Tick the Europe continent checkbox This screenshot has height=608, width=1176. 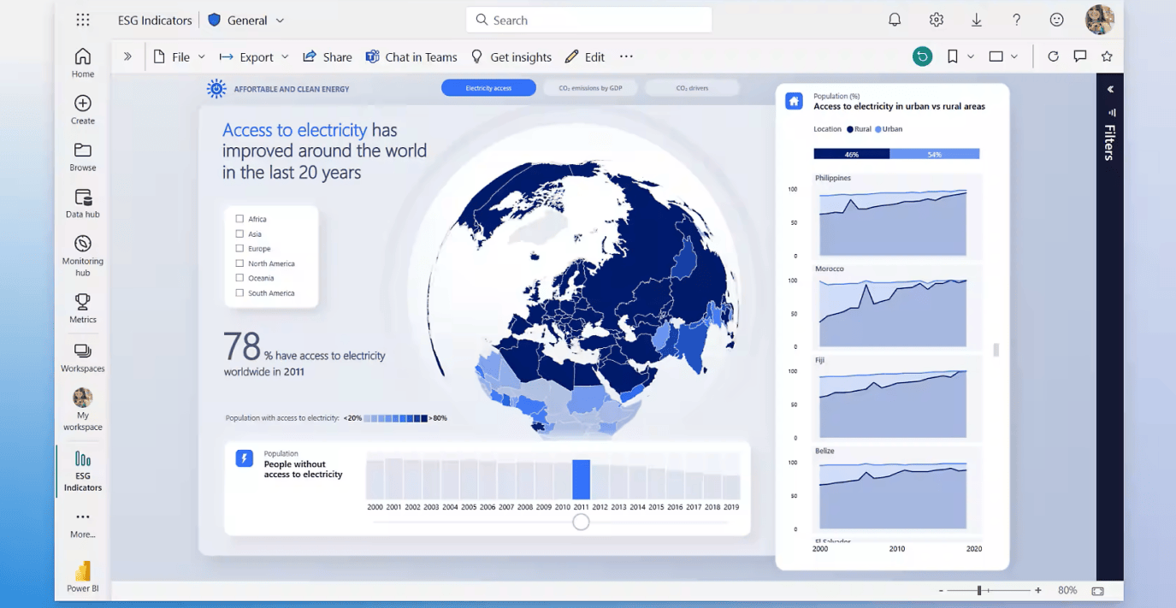click(239, 249)
